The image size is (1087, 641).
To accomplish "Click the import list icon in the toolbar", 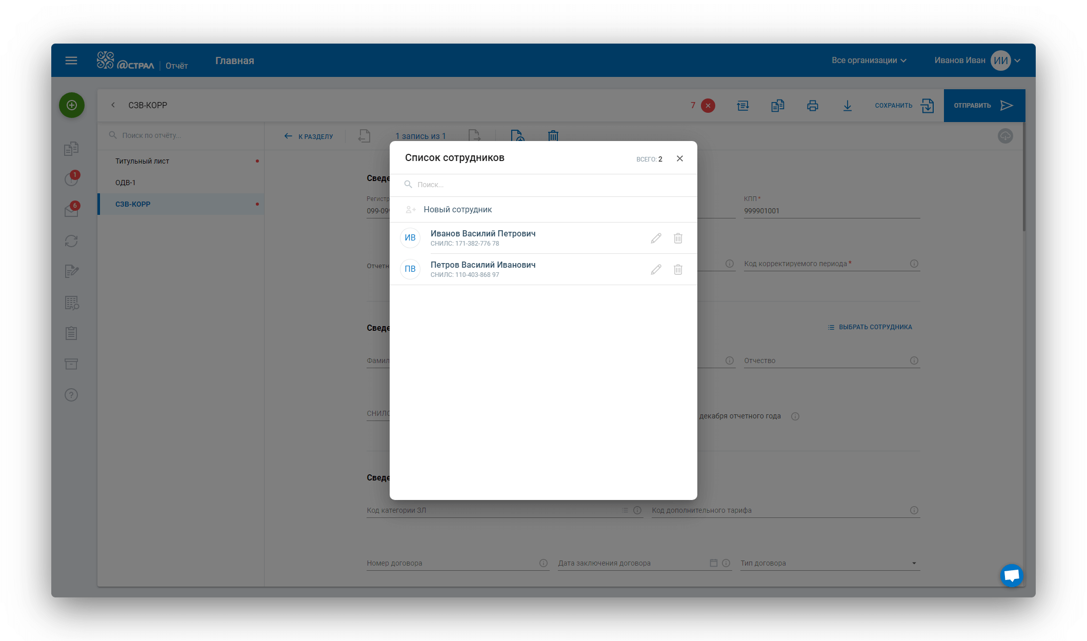I will (x=743, y=106).
